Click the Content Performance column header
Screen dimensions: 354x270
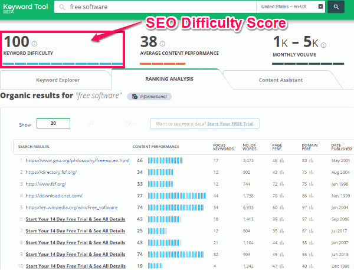[x=156, y=147]
